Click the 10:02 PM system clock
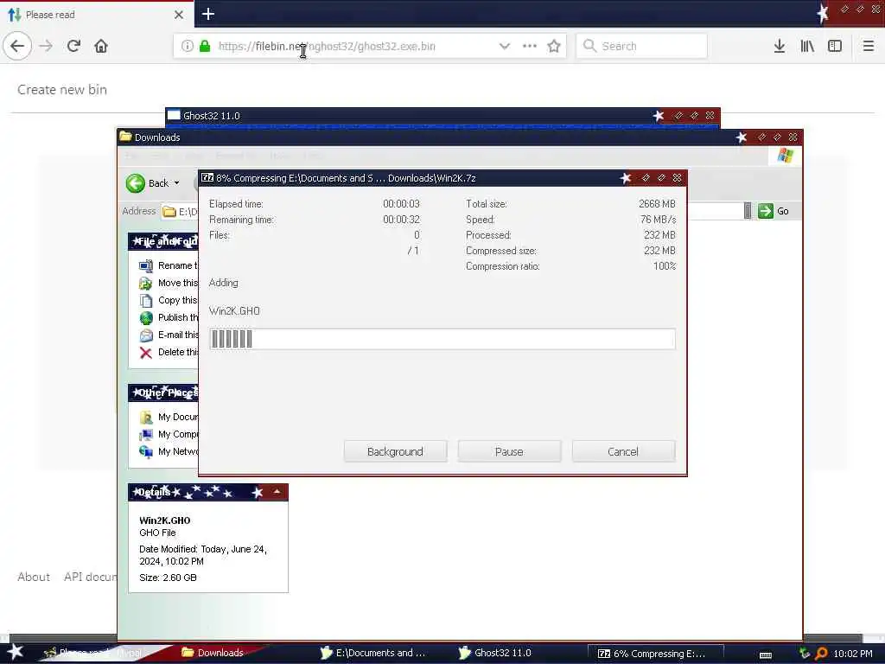The image size is (885, 664). [x=853, y=654]
